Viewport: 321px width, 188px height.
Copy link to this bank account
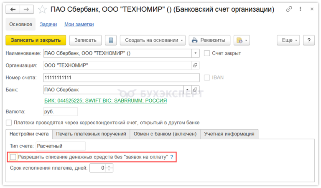click(x=289, y=9)
